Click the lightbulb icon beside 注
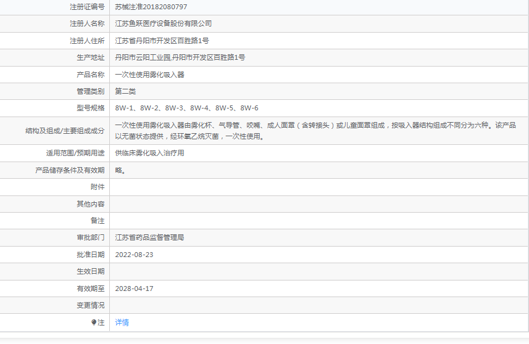Image resolution: width=529 pixels, height=344 pixels. pyautogui.click(x=94, y=322)
